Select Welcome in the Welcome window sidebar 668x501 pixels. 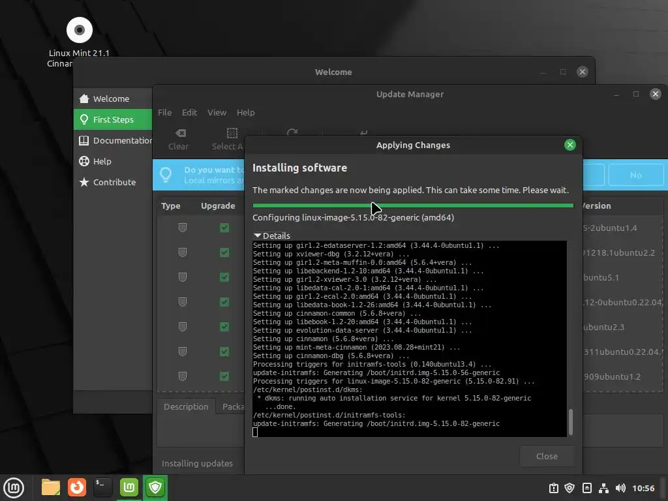point(113,99)
